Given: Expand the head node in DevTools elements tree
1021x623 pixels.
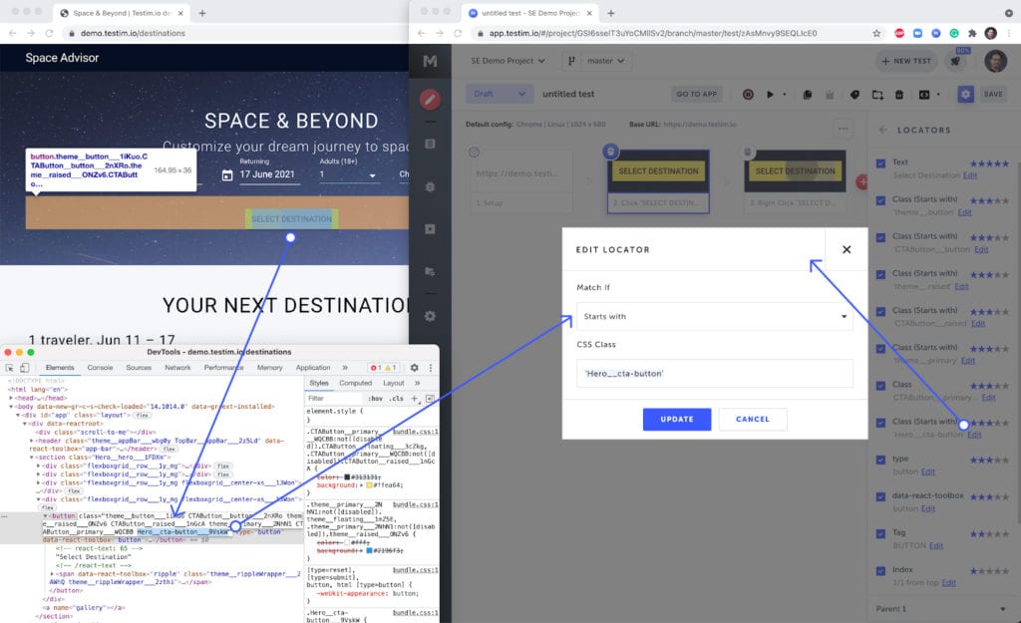Looking at the screenshot, I should [11, 398].
